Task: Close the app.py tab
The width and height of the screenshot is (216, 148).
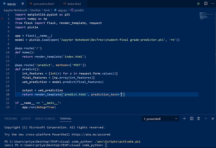Action: pyautogui.click(x=23, y=3)
